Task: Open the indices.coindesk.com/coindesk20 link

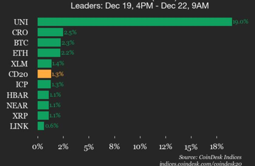Action: pyautogui.click(x=202, y=163)
